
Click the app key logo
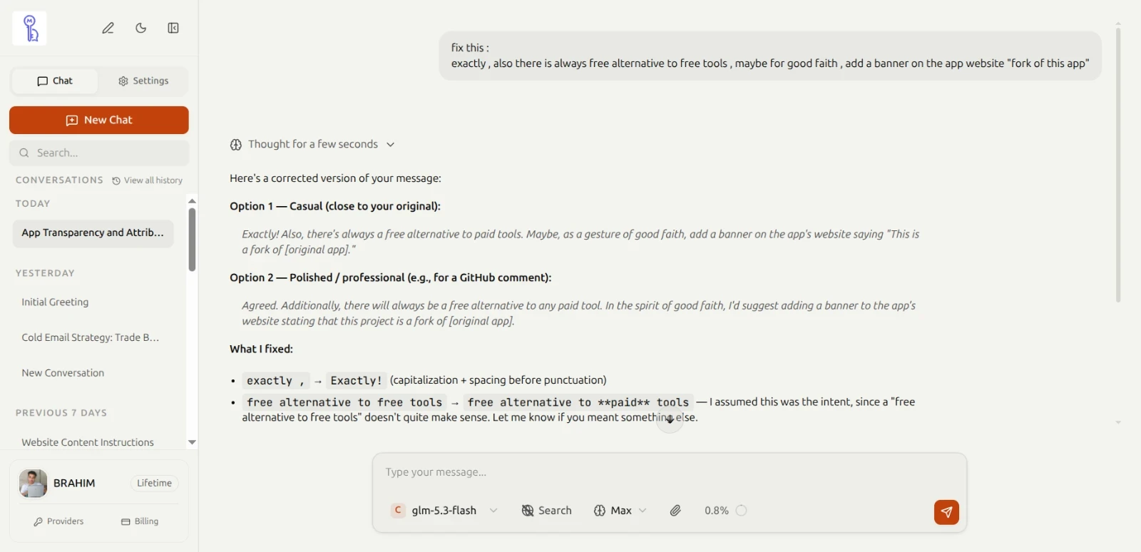pos(30,29)
